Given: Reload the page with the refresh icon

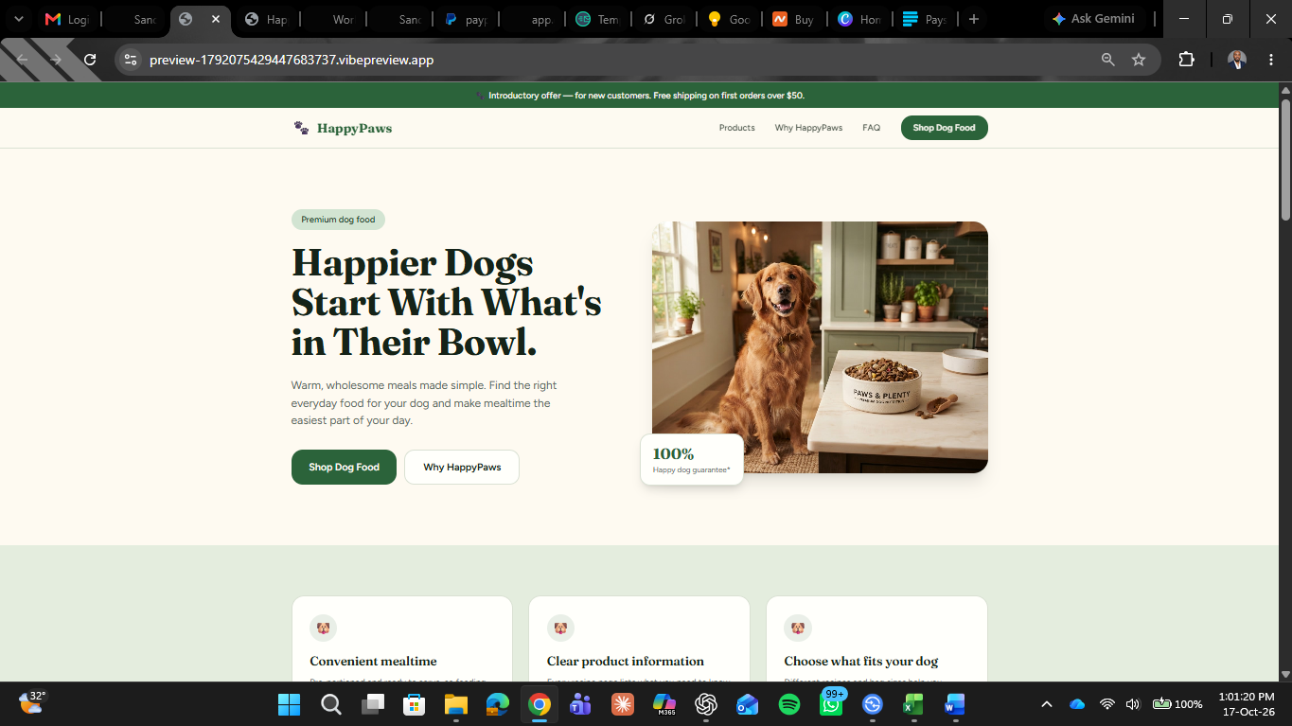Looking at the screenshot, I should 90,60.
